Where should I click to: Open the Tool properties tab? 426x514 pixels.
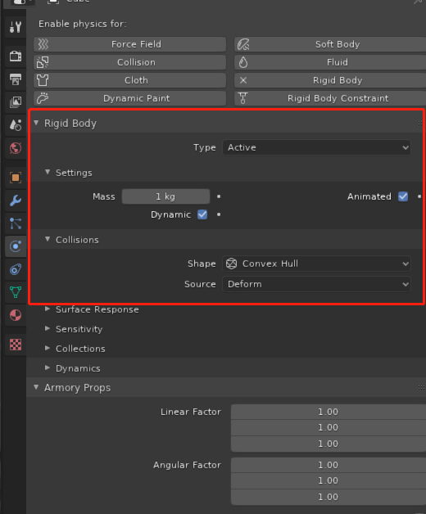[16, 27]
